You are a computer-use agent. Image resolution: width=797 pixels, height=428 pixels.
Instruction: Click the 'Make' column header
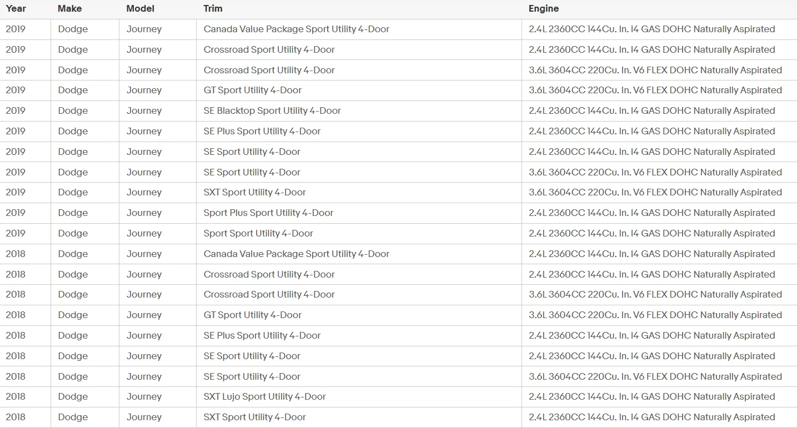tap(69, 8)
